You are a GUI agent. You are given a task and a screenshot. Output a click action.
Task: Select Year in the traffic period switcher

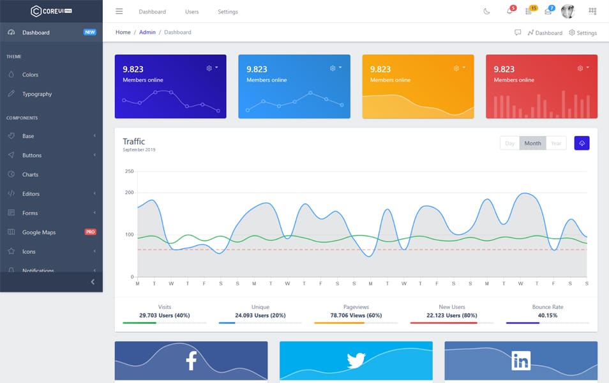[556, 143]
